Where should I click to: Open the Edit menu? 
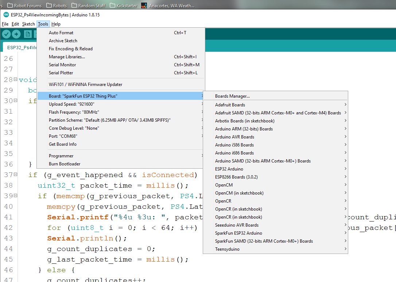point(15,24)
